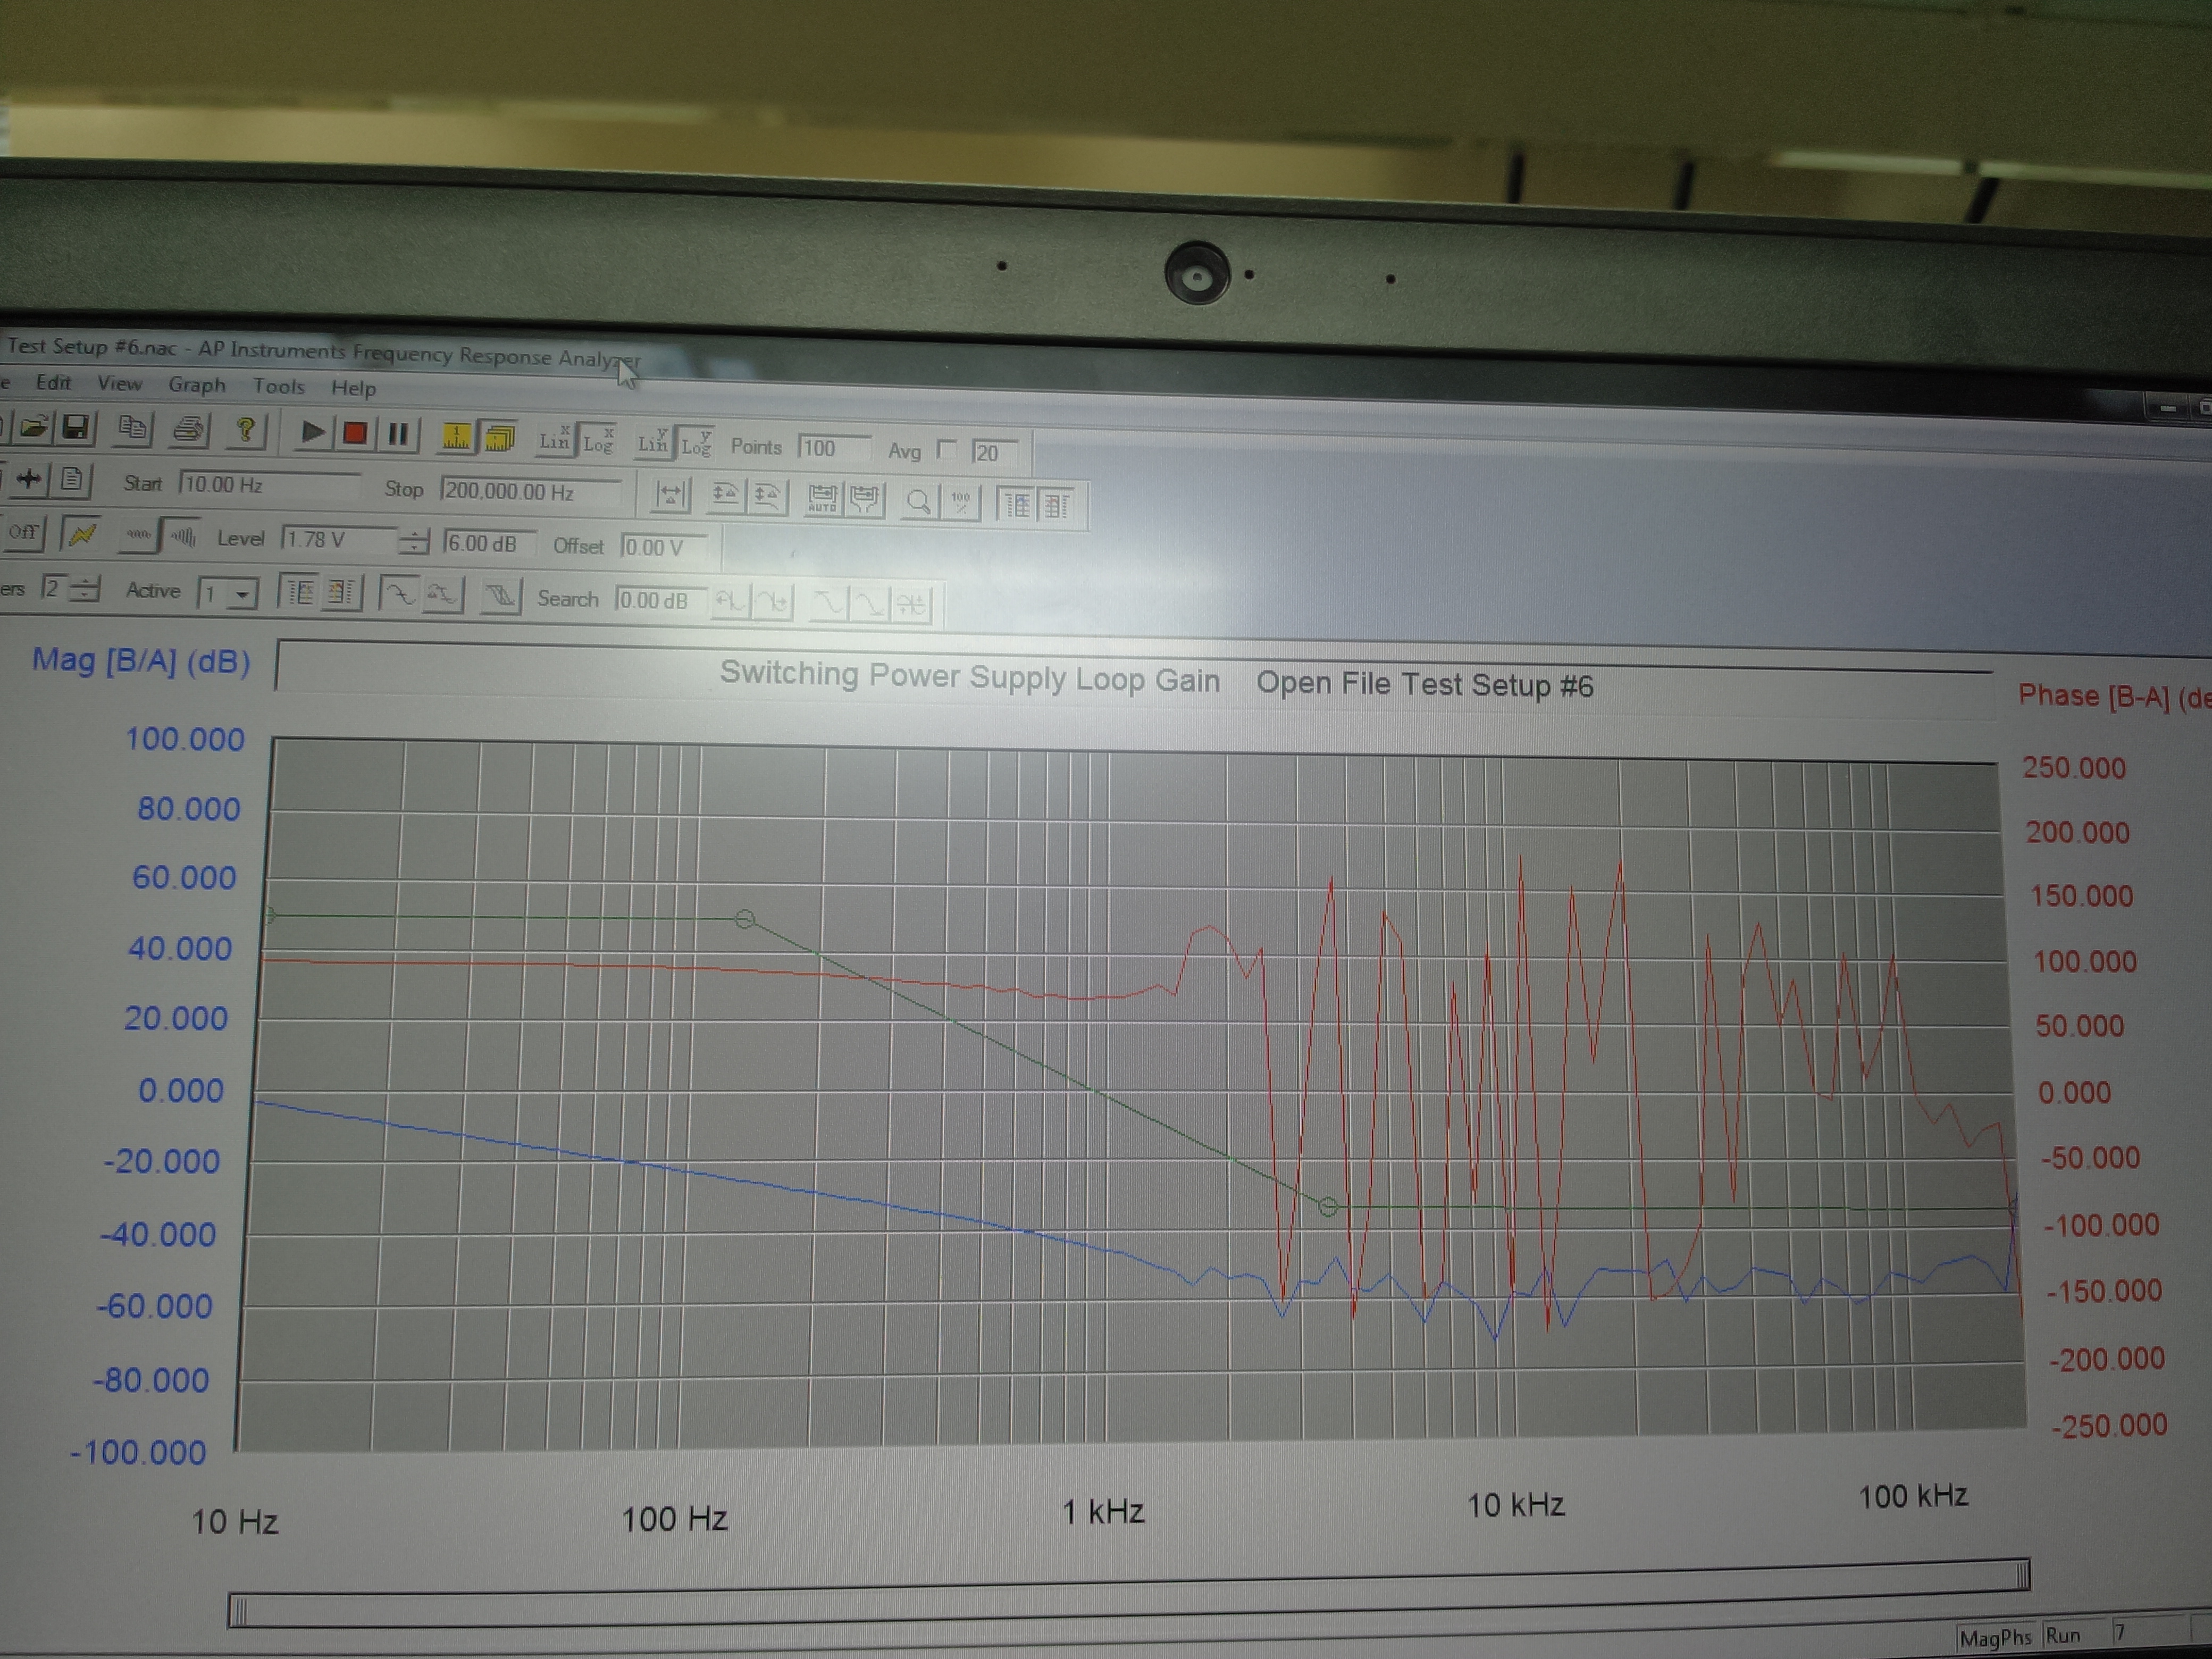The image size is (2212, 1659).
Task: Click the yellow question mark help icon
Action: click(x=245, y=431)
